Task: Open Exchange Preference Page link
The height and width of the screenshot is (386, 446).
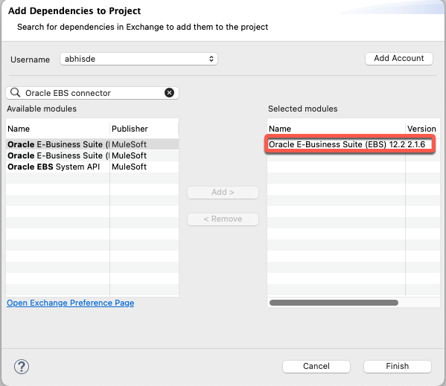Action: tap(71, 303)
